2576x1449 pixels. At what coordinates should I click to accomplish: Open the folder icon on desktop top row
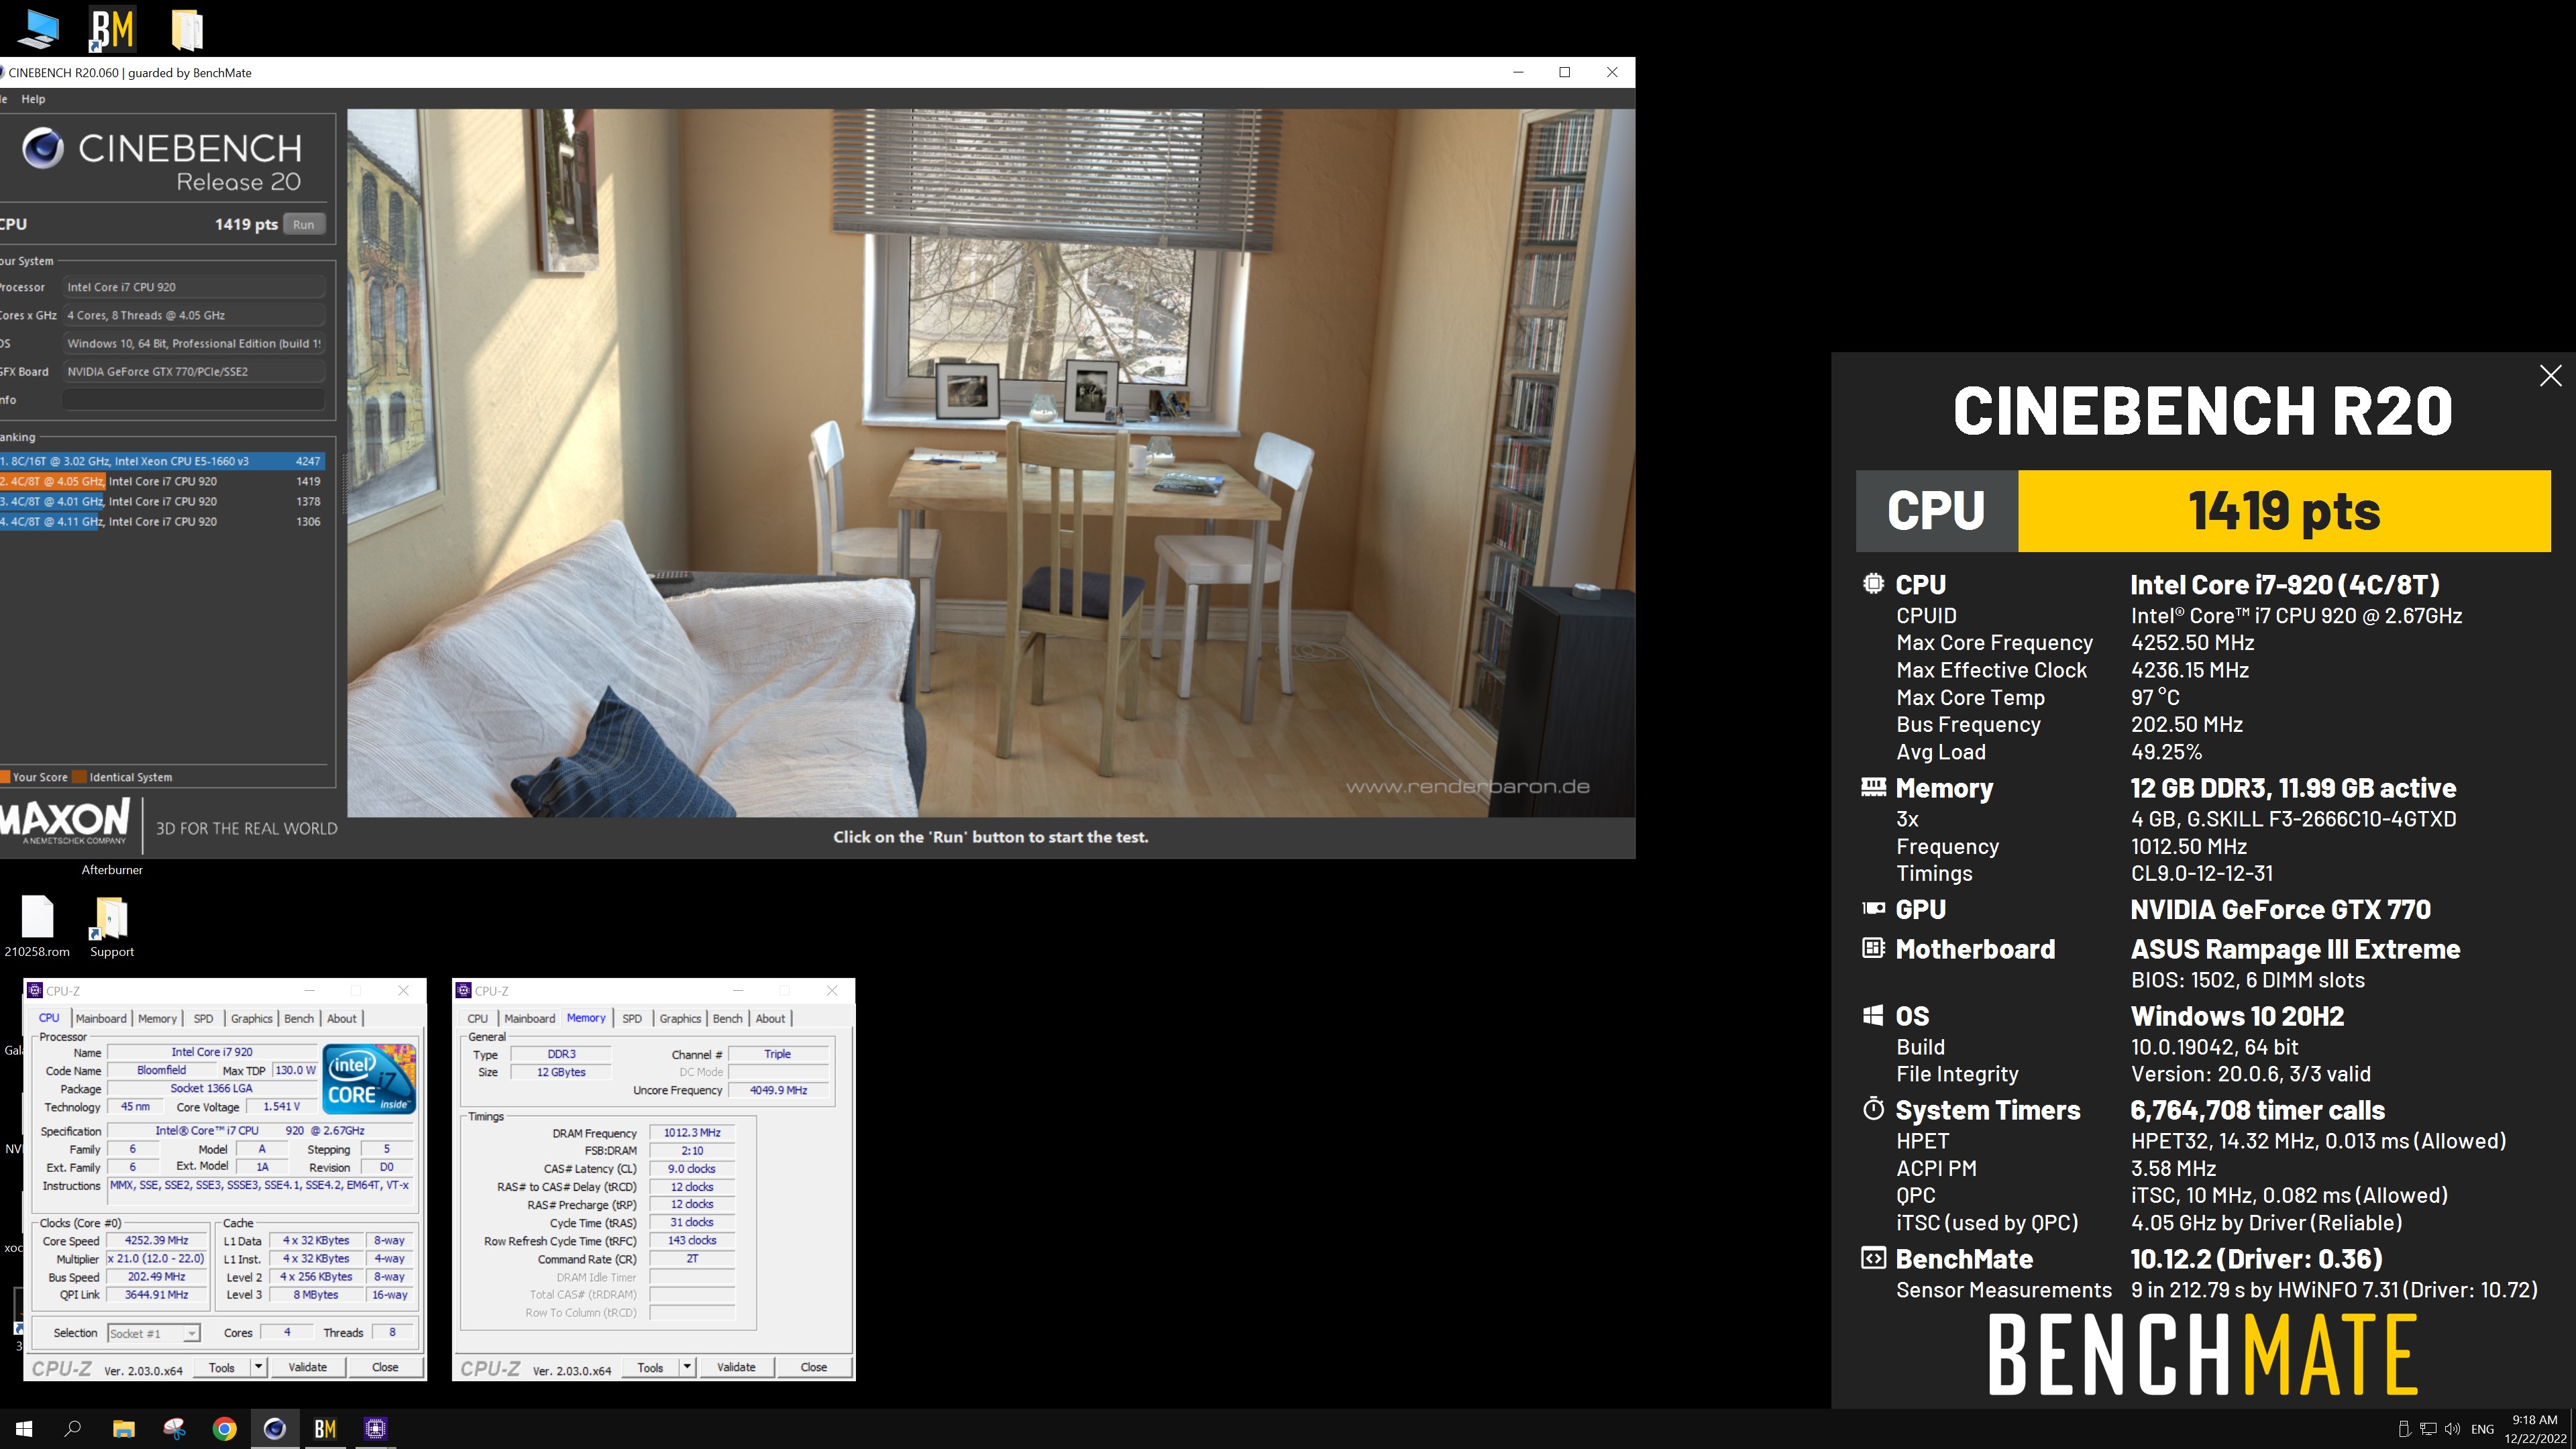click(x=186, y=29)
